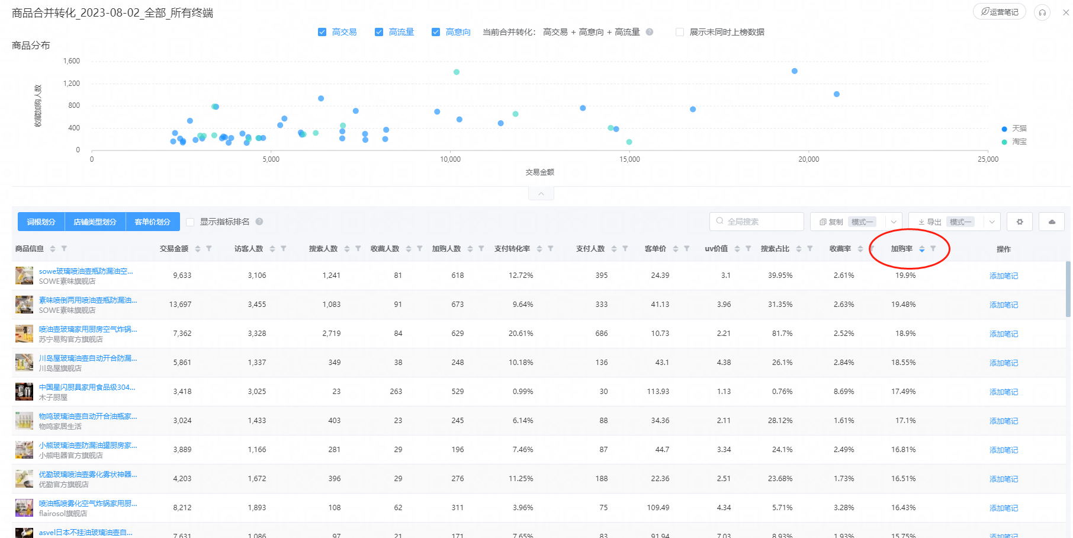Click filter icon for 商品信息 column
Screen dimensions: 1073x538
(x=64, y=249)
